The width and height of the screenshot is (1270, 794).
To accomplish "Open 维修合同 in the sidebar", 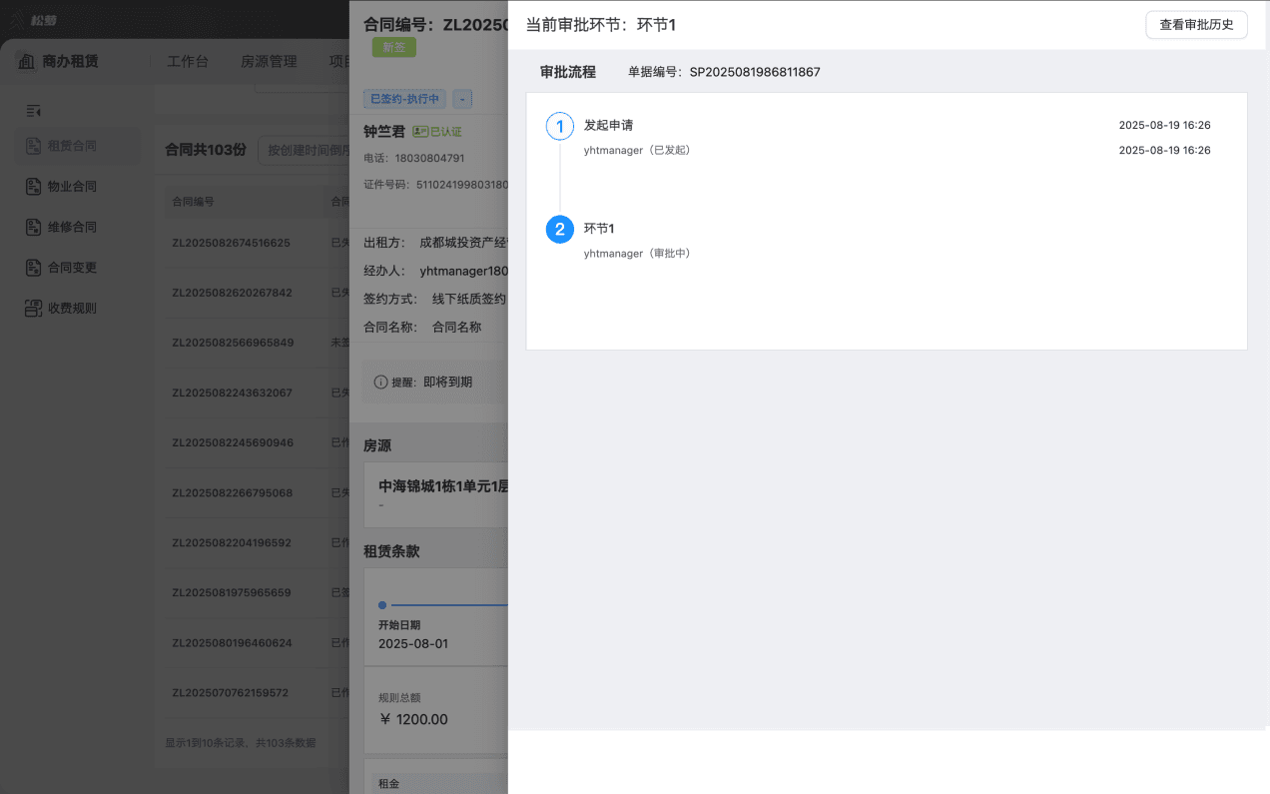I will point(77,228).
